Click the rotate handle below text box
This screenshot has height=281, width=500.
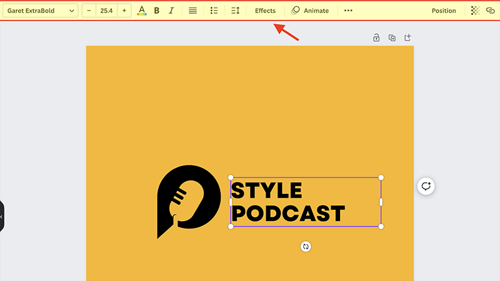tap(306, 247)
